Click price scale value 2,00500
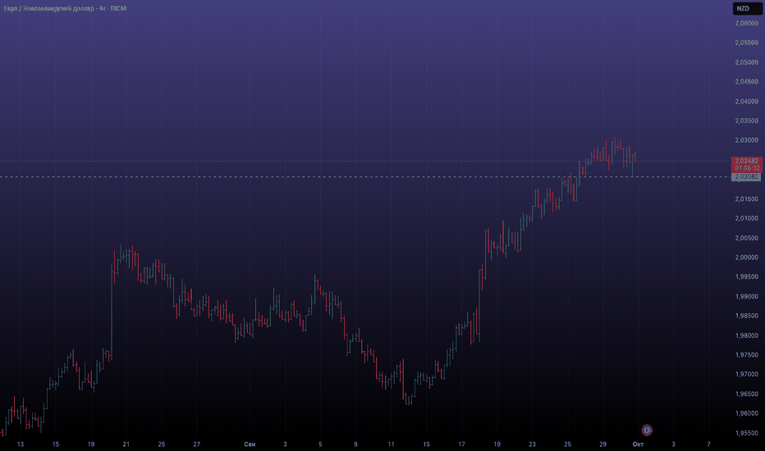765x451 pixels. point(746,238)
